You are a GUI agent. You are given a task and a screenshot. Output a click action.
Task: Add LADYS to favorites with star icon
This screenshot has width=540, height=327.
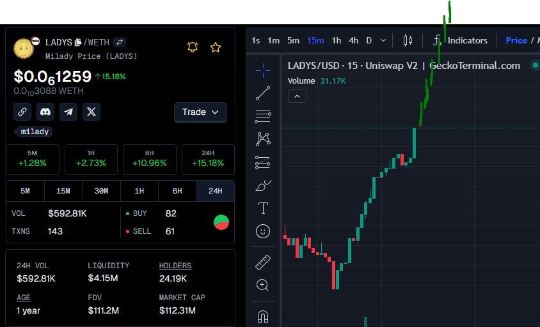216,47
